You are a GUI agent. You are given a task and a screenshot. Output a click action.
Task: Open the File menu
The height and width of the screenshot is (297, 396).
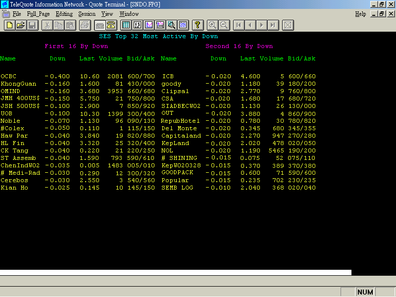point(17,14)
